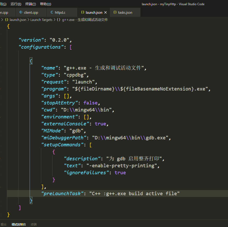Open the Terminal (终端) panel tab
This screenshot has width=228, height=227.
tap(34, 224)
